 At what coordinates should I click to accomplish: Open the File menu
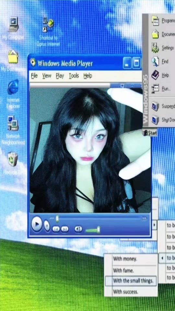(34, 76)
